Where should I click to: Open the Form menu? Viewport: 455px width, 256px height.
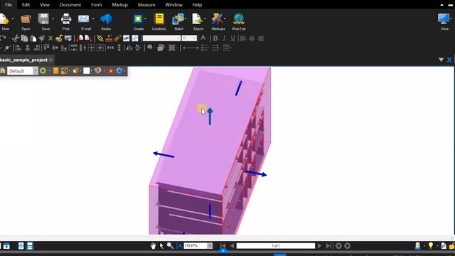point(97,5)
